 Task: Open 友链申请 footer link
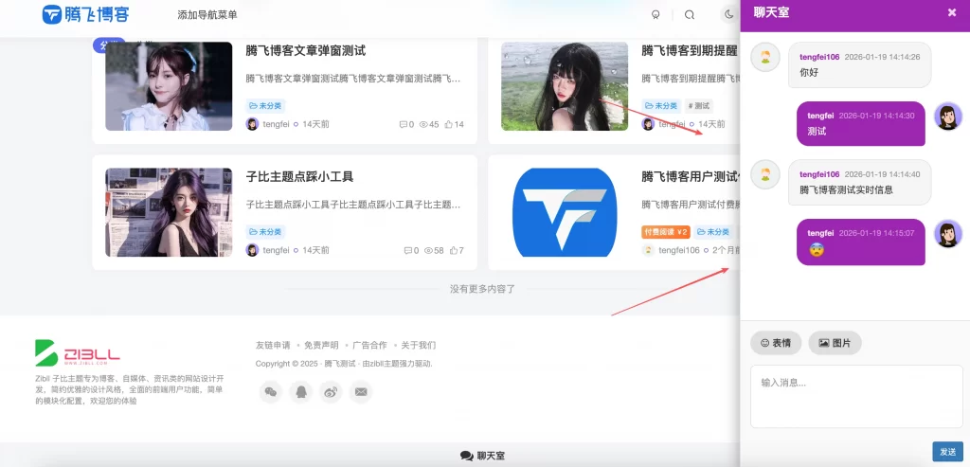click(x=273, y=345)
